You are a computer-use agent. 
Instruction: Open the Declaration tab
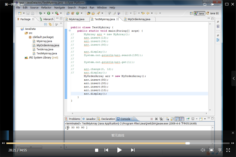point(106,119)
